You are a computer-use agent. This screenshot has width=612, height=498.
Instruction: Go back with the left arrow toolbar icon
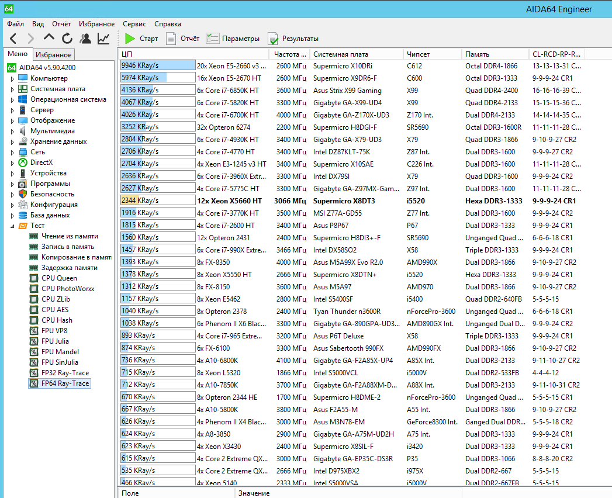13,38
